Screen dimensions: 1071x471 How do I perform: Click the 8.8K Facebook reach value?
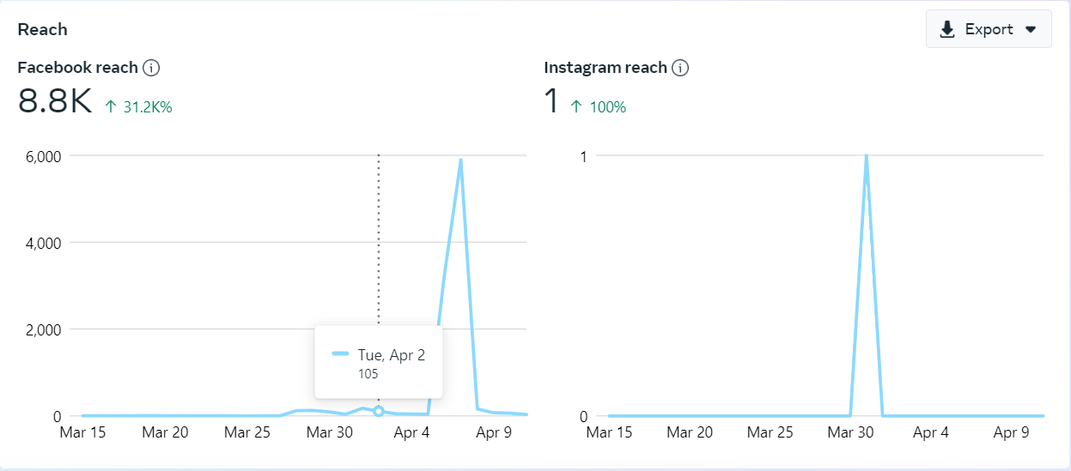[54, 102]
